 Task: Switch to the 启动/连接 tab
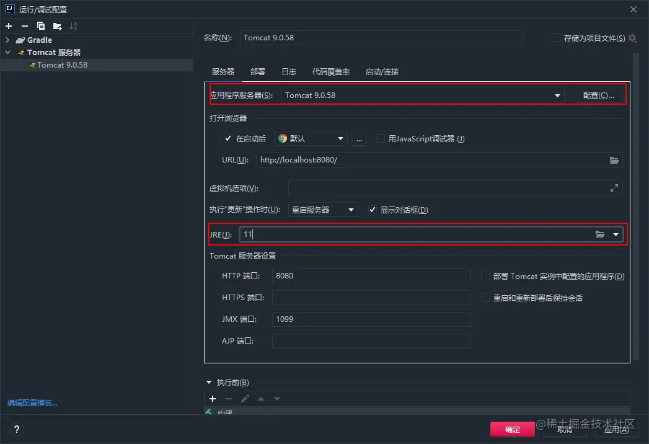pos(382,72)
